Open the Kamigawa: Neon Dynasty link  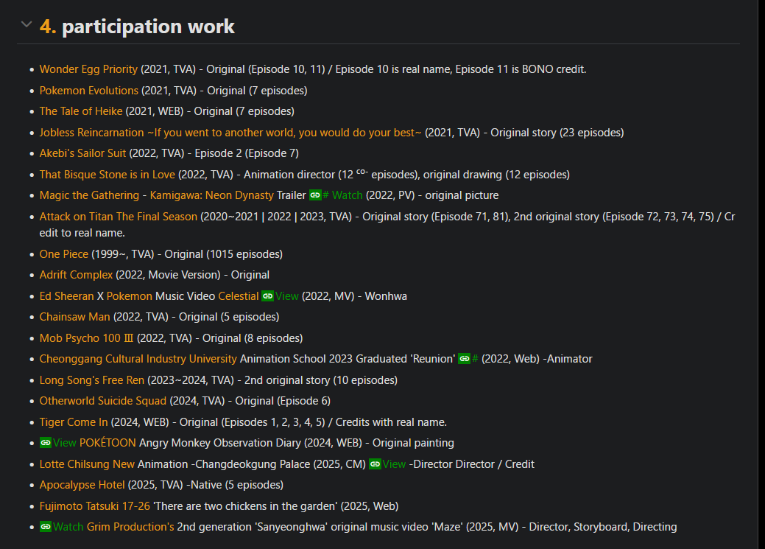click(212, 195)
